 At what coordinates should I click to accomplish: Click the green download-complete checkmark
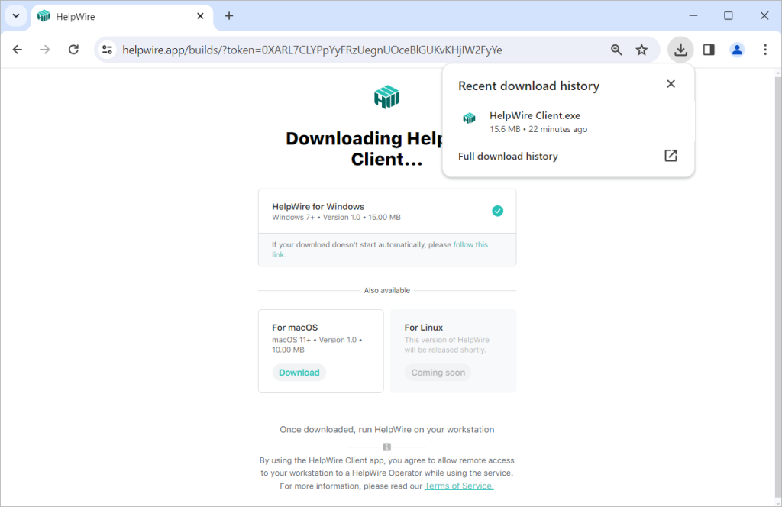(x=497, y=210)
